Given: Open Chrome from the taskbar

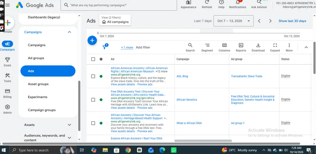Looking at the screenshot, I should coord(128,150).
